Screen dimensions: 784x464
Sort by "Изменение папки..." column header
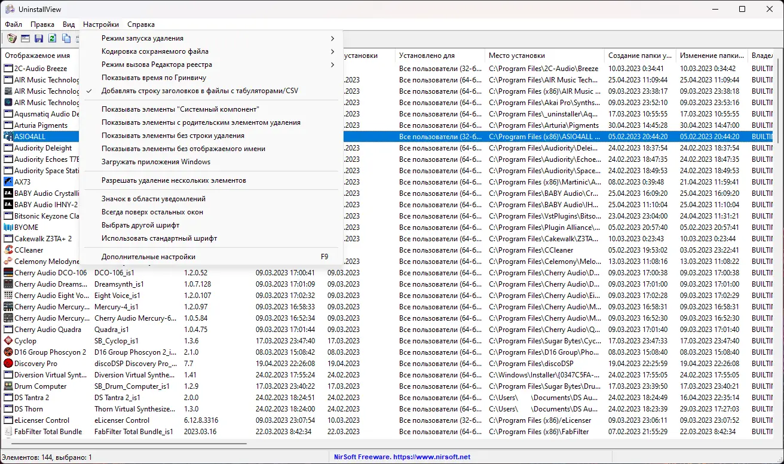coord(712,56)
